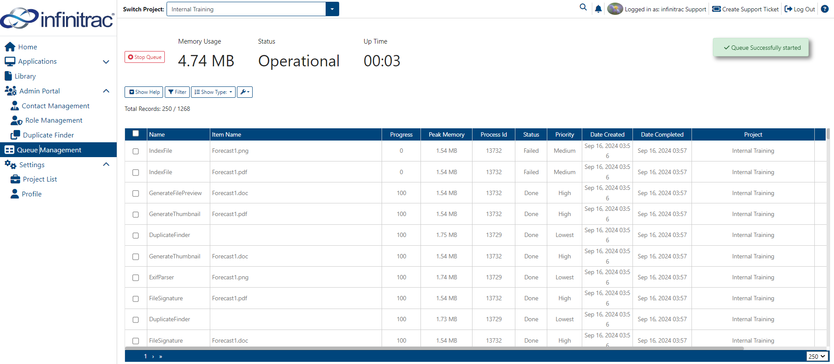Screen dimensions: 834x364
Task: Toggle the select-all header checkbox
Action: pos(136,134)
